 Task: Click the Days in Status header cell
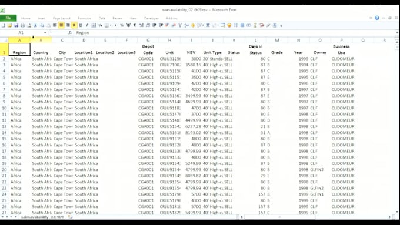[x=255, y=49]
